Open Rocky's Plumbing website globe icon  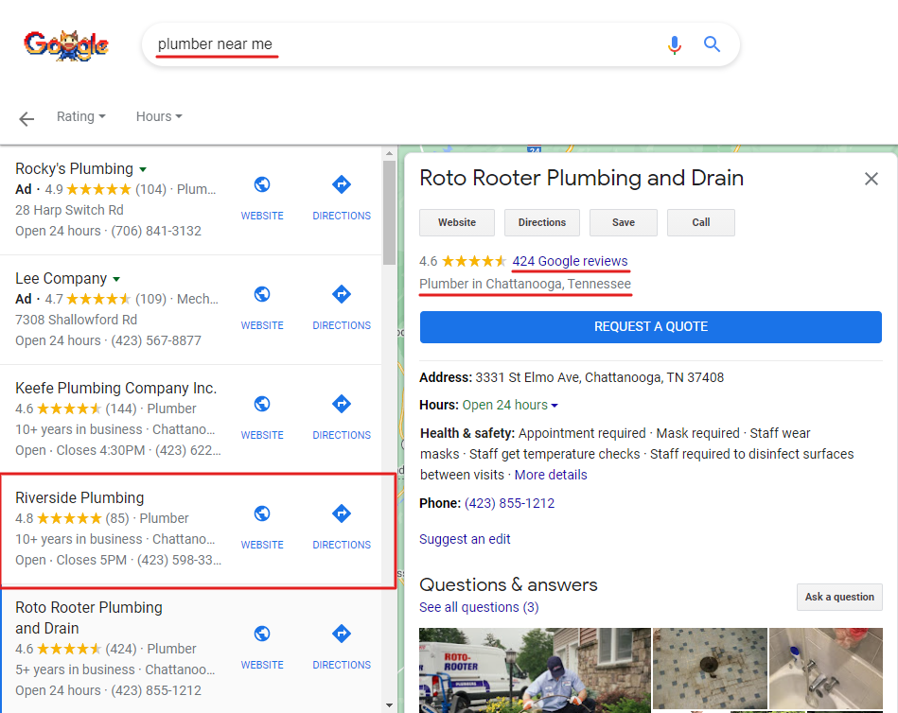tap(262, 184)
